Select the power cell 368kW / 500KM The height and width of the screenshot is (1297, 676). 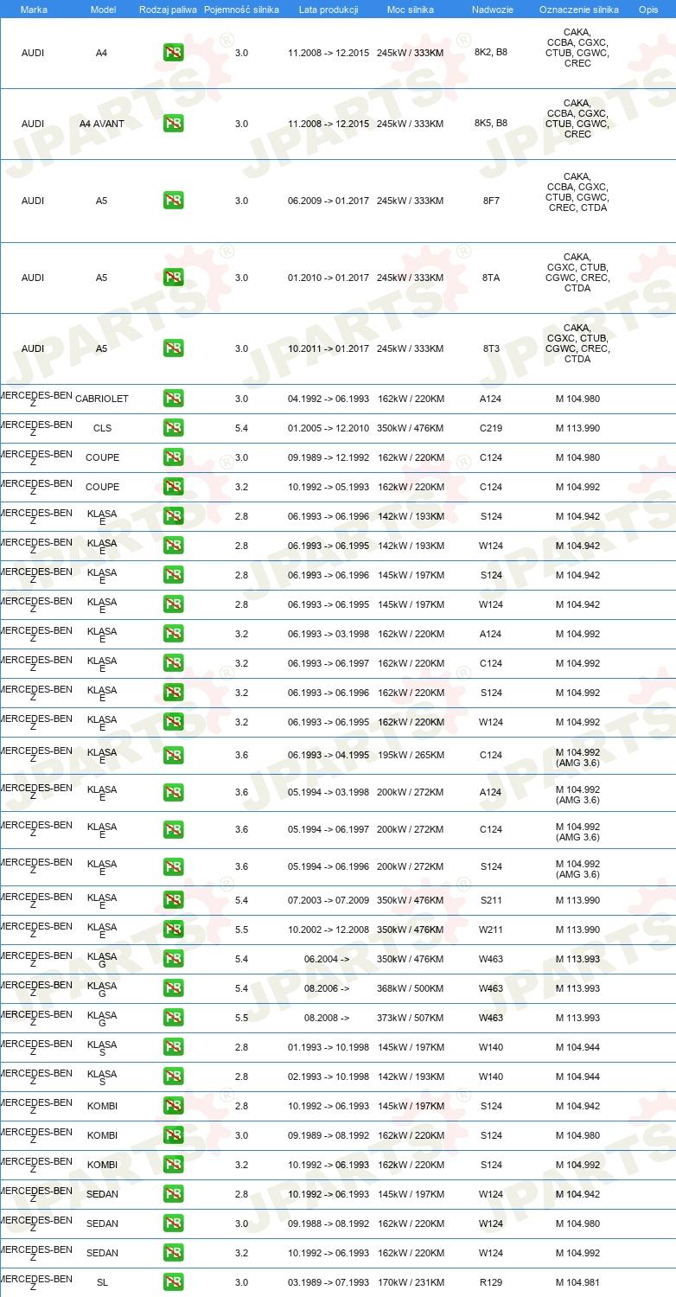pyautogui.click(x=411, y=988)
